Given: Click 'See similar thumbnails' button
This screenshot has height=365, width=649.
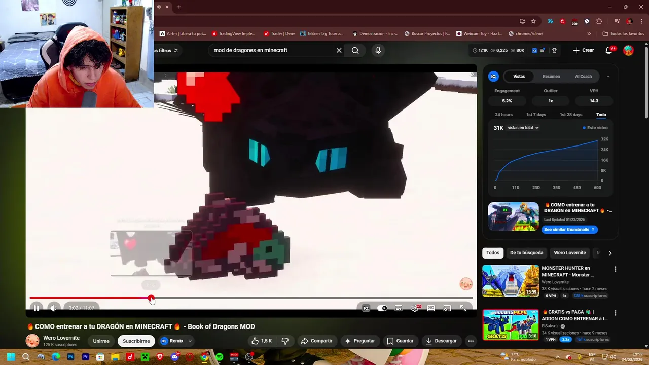Looking at the screenshot, I should tap(570, 230).
